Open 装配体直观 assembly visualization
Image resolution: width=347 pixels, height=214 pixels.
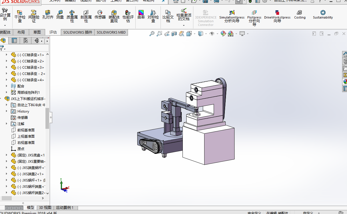coord(114,16)
